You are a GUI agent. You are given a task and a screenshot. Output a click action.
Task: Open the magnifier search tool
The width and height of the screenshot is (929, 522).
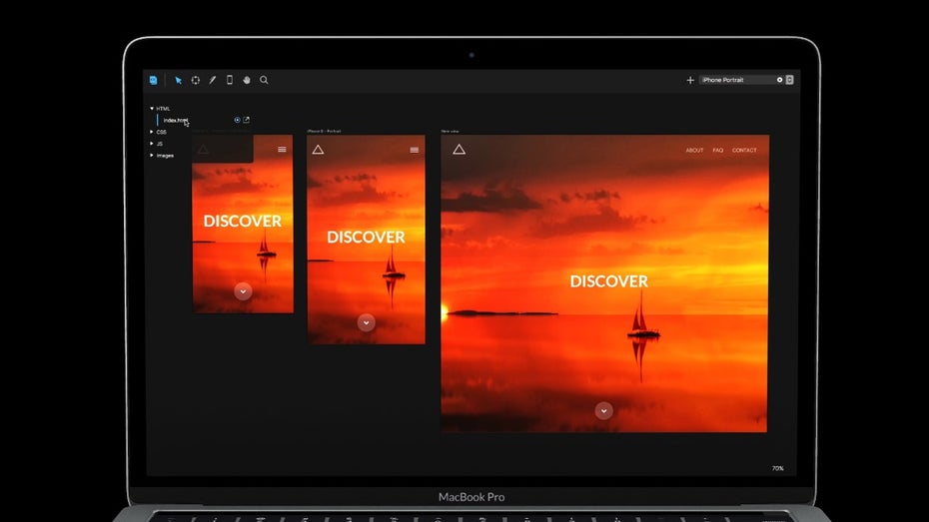264,80
